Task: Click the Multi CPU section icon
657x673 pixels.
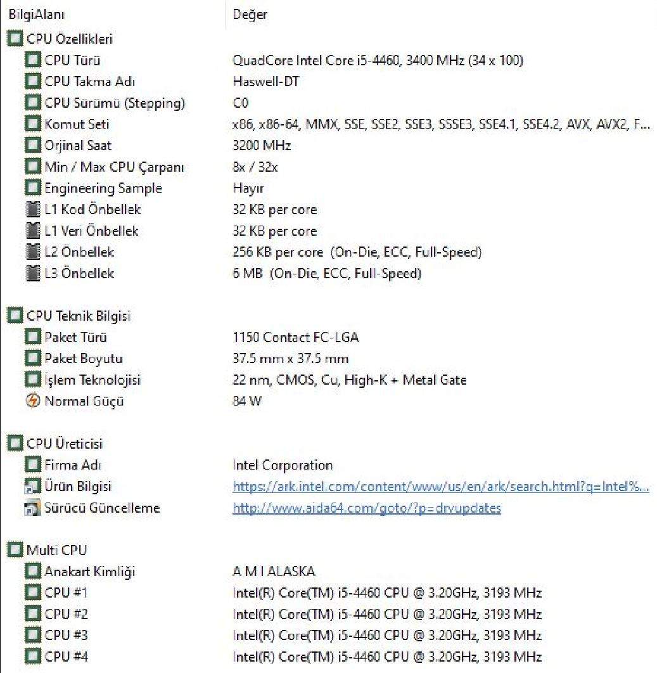Action: click(15, 550)
